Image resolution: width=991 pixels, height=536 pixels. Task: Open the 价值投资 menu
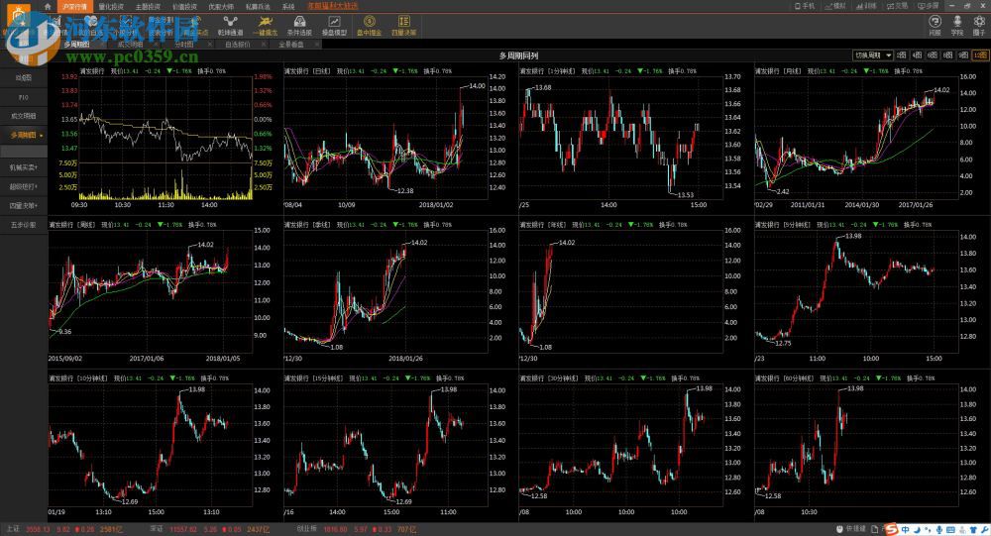click(x=184, y=6)
